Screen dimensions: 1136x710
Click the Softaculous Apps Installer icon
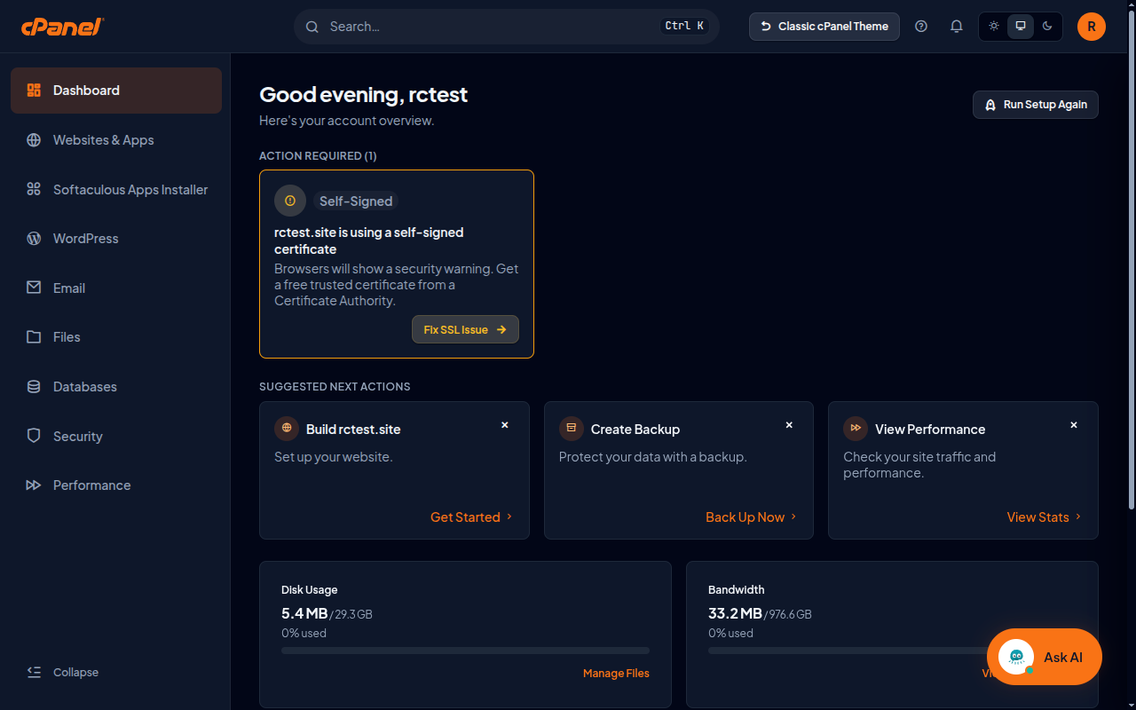[34, 189]
